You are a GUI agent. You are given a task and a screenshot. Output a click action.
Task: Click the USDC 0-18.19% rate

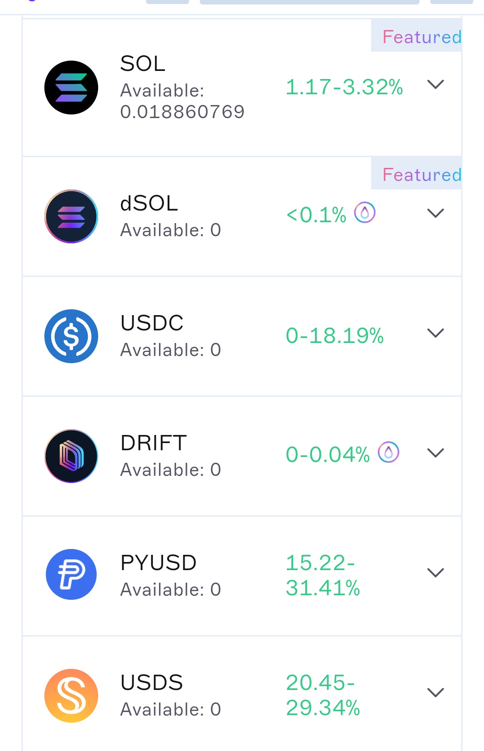click(335, 336)
